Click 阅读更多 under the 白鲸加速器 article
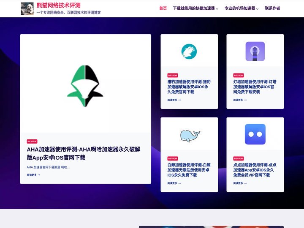 click(174, 183)
